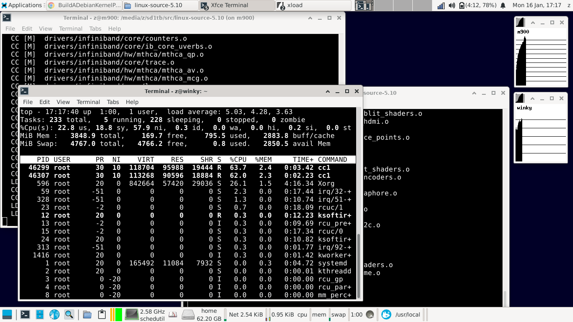Click mthca_qp.o line in m900 terminal
The width and height of the screenshot is (573, 322).
(107, 55)
